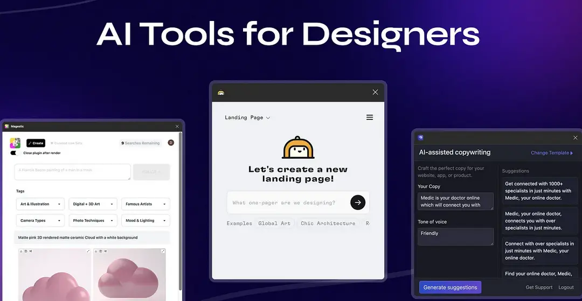
Task: Click the Magestic prompt text area
Action: click(72, 172)
